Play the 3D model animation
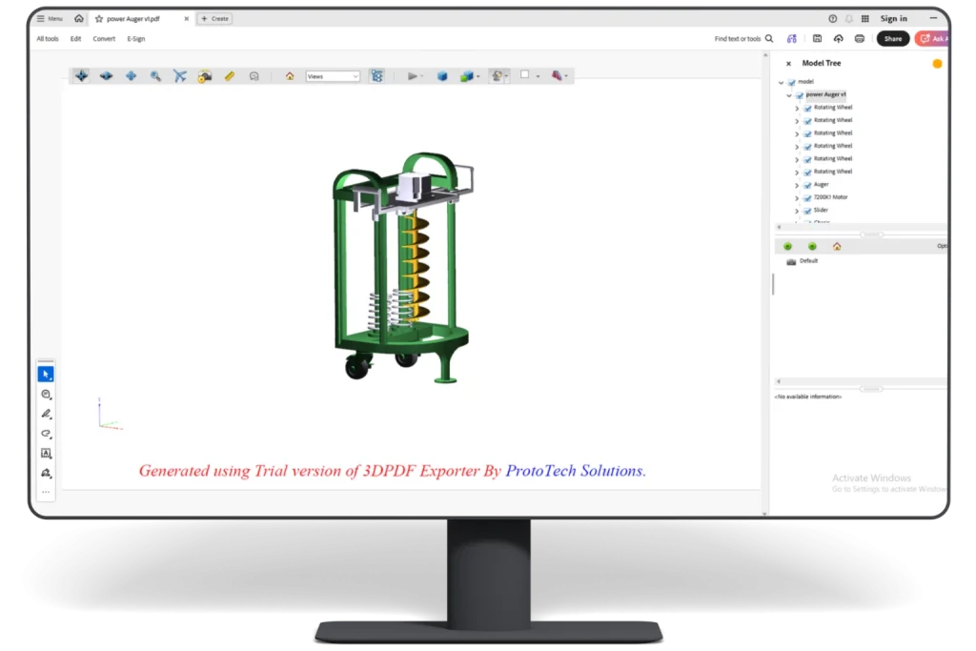This screenshot has height=651, width=976. (x=413, y=75)
